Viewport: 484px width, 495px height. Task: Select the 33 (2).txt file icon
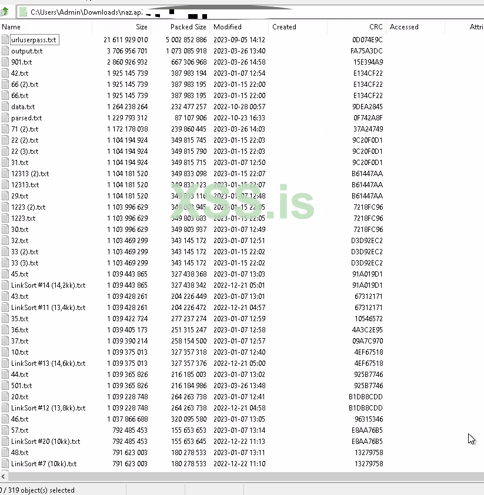click(5, 251)
